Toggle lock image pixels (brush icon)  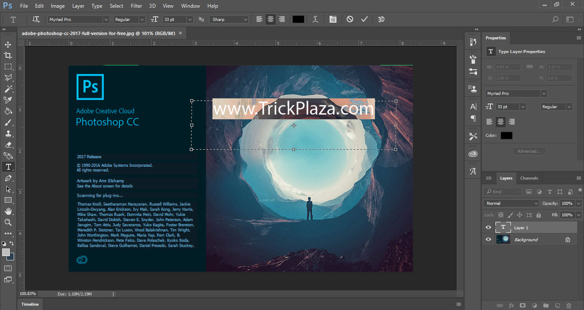510,215
